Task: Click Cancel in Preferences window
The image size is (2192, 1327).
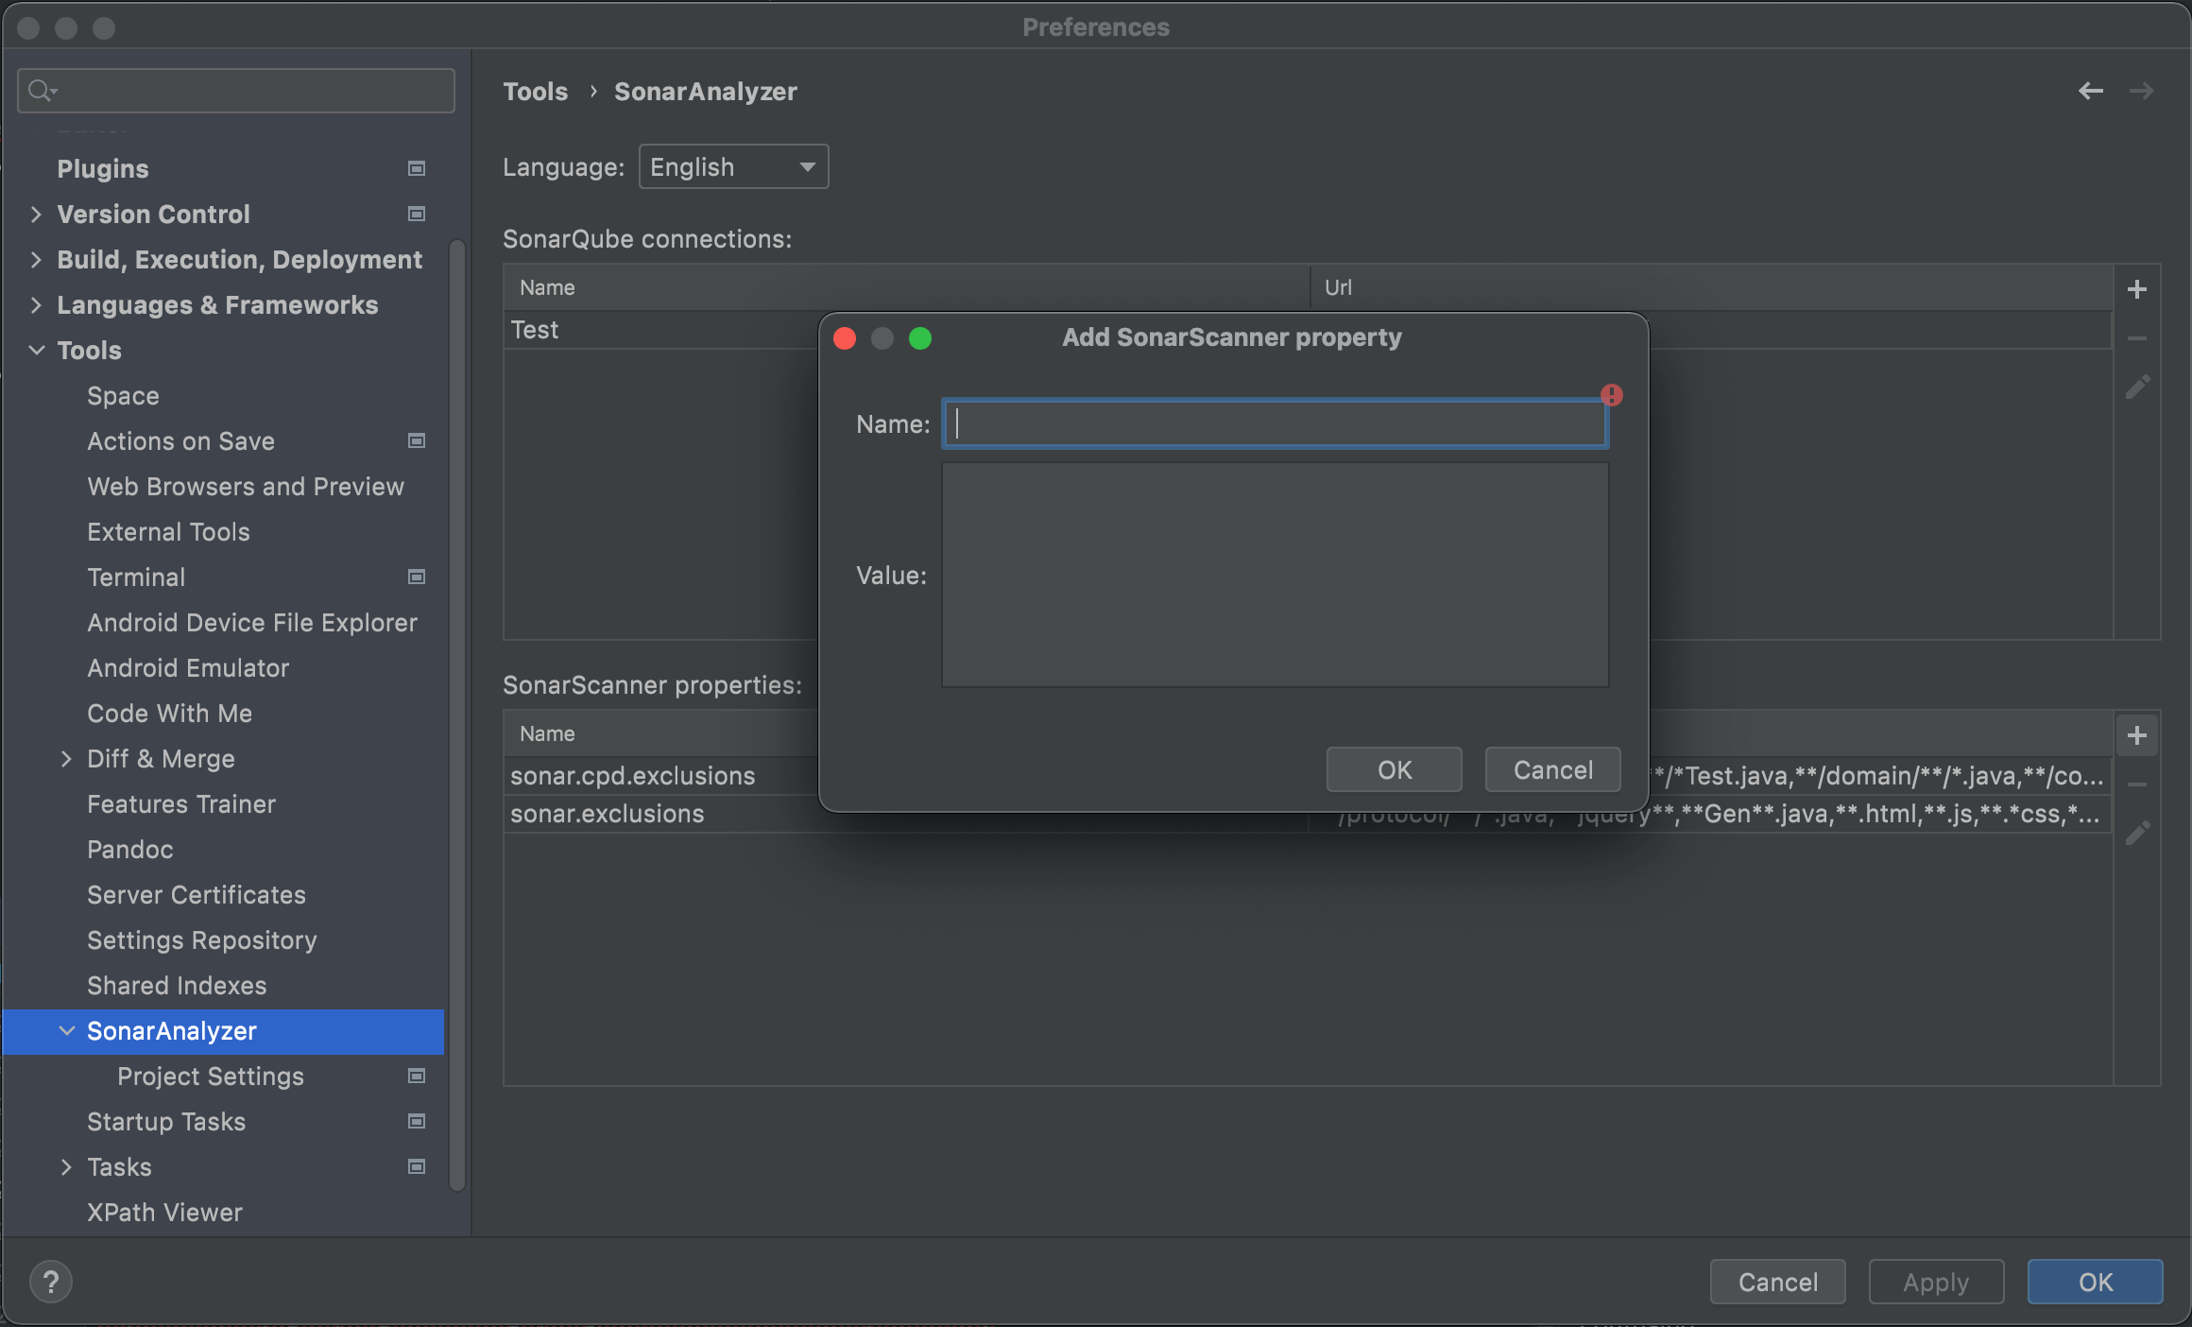Action: coord(1778,1282)
